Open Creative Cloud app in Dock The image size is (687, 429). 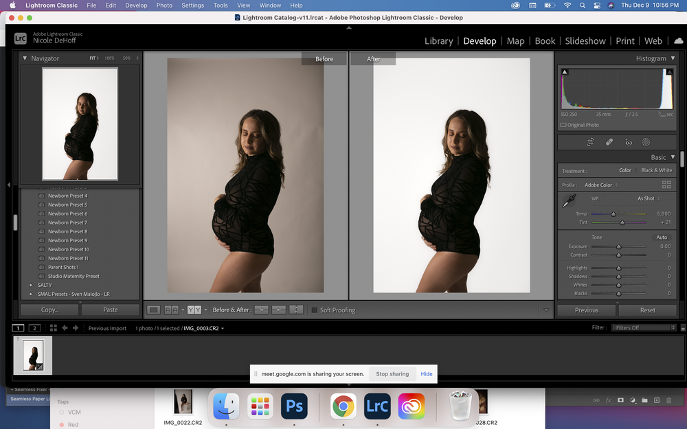[412, 406]
